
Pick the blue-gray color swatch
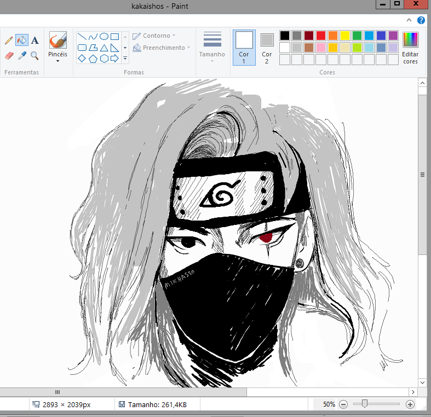pyautogui.click(x=381, y=48)
